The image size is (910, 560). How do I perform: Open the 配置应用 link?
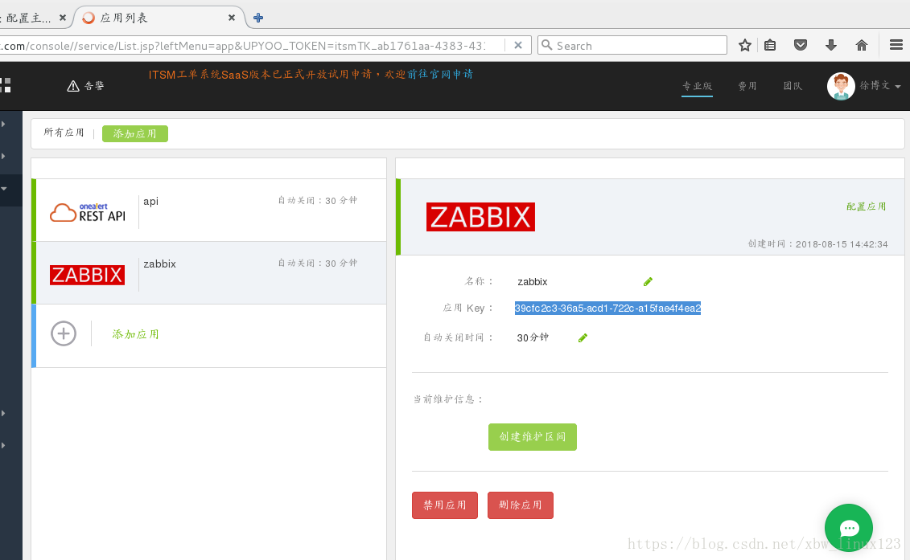866,206
